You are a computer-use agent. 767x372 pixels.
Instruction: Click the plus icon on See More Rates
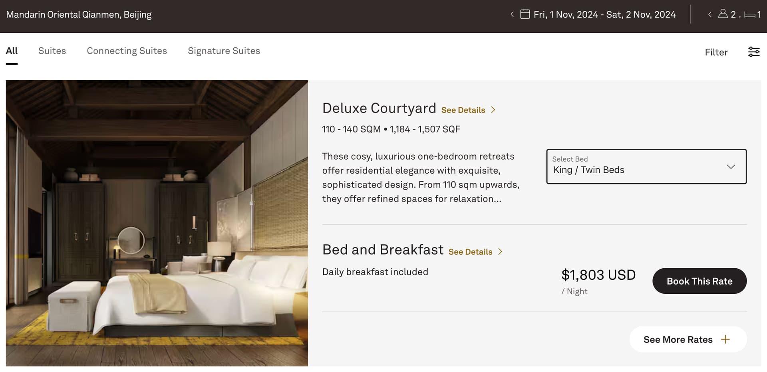(x=725, y=339)
